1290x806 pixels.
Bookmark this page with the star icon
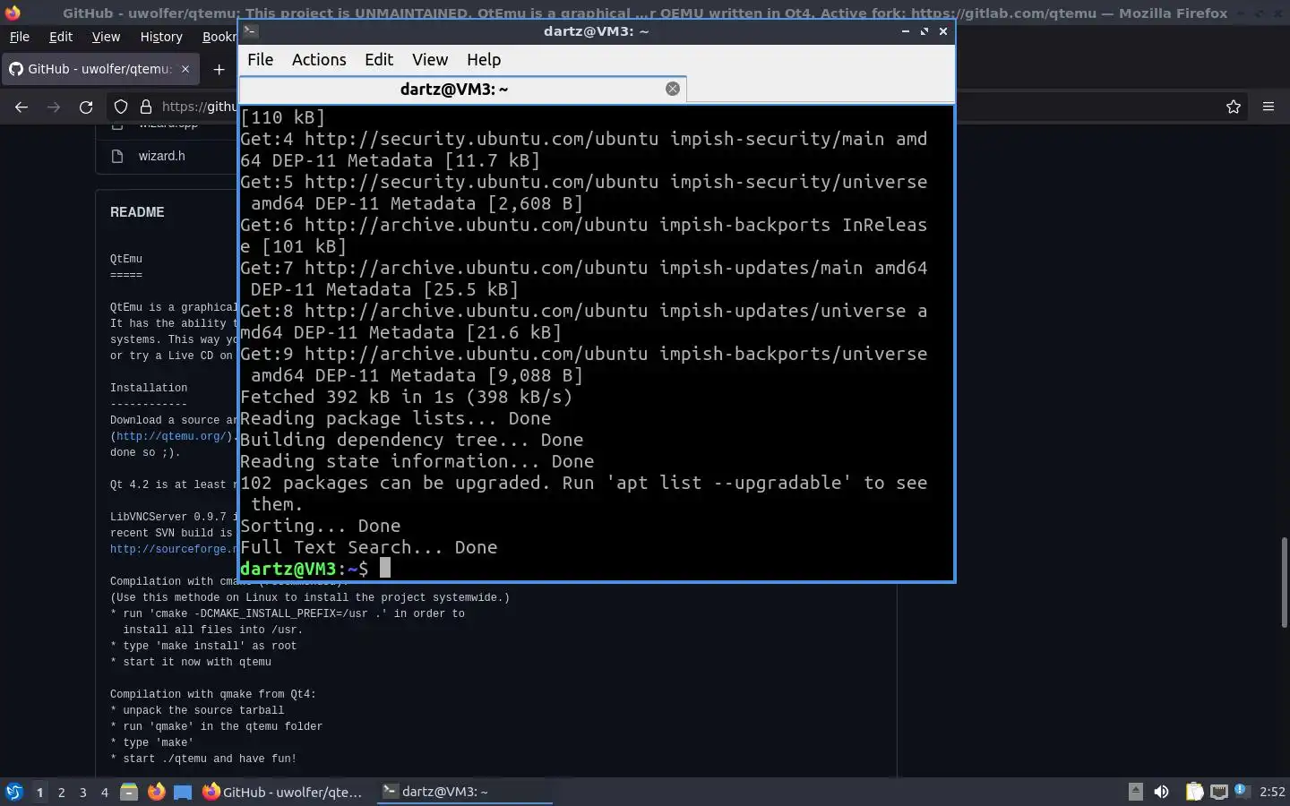pyautogui.click(x=1234, y=107)
